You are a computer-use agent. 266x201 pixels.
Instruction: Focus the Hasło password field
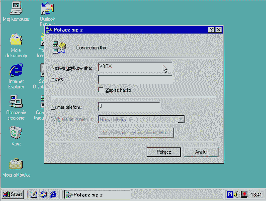(x=135, y=79)
